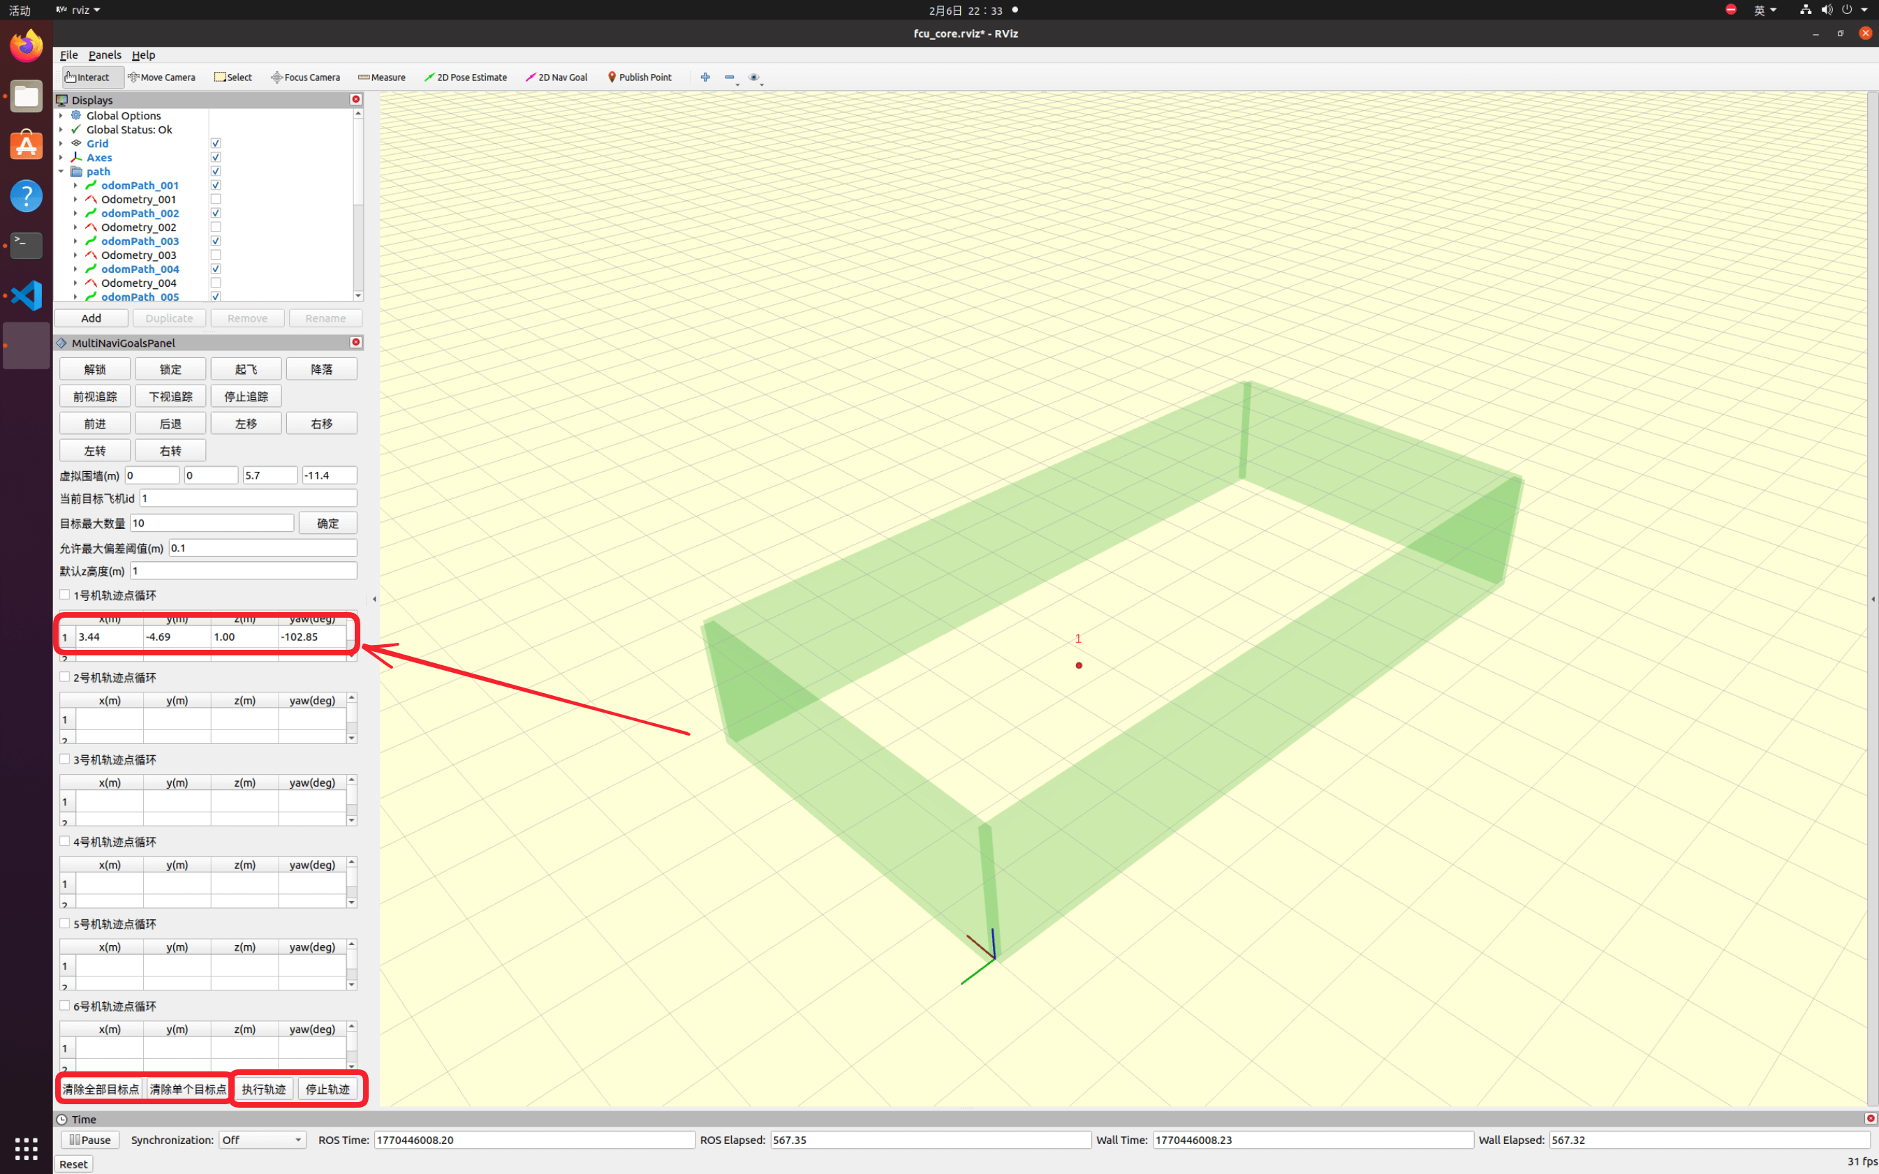The height and width of the screenshot is (1174, 1879).
Task: Activate the Move Camera tool
Action: click(x=161, y=77)
